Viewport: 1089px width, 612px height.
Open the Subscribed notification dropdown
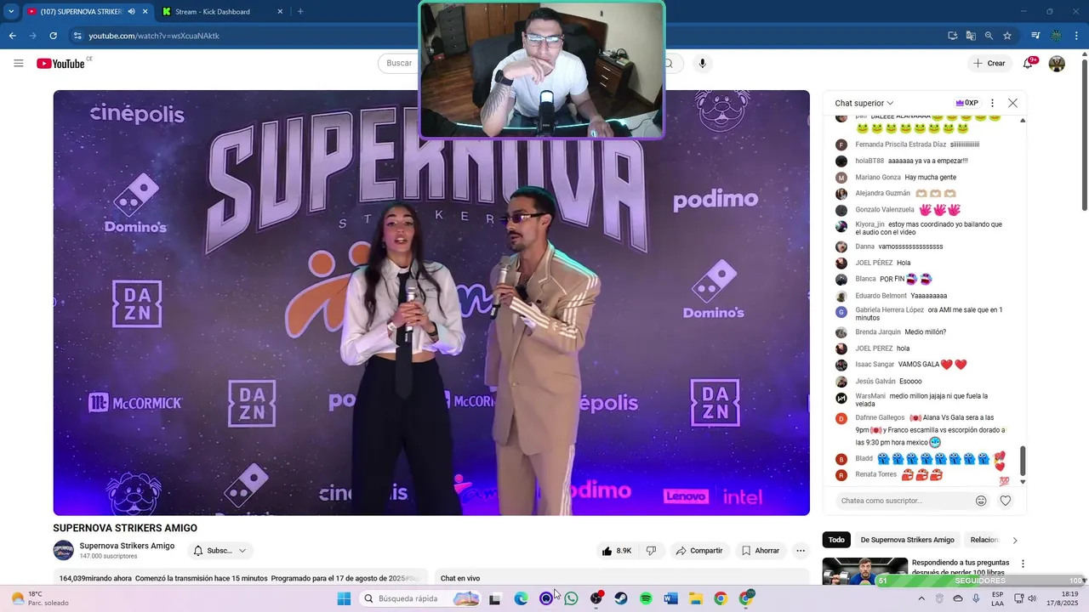[x=220, y=551]
